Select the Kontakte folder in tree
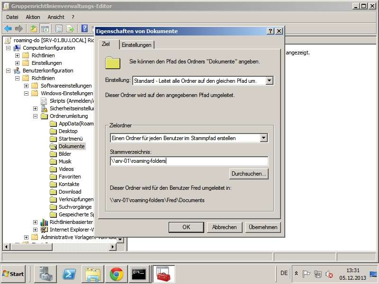 tap(69, 184)
